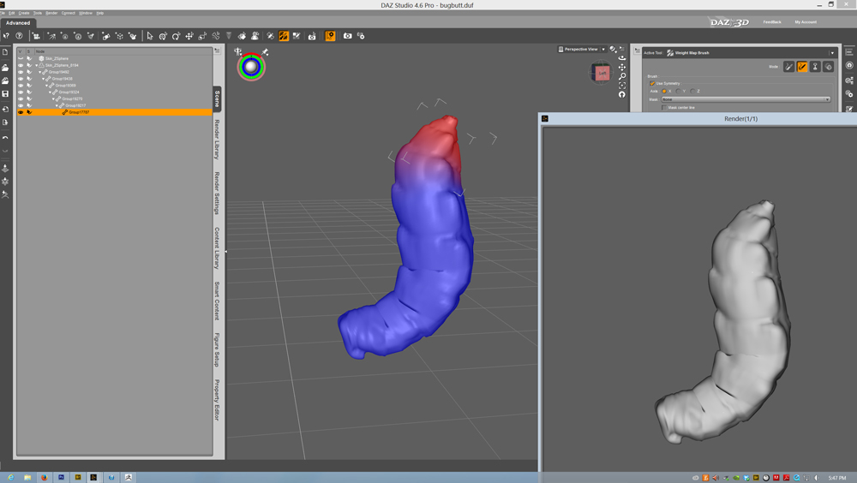Image resolution: width=857 pixels, height=483 pixels.
Task: Select the Z axis radio button
Action: coord(692,92)
